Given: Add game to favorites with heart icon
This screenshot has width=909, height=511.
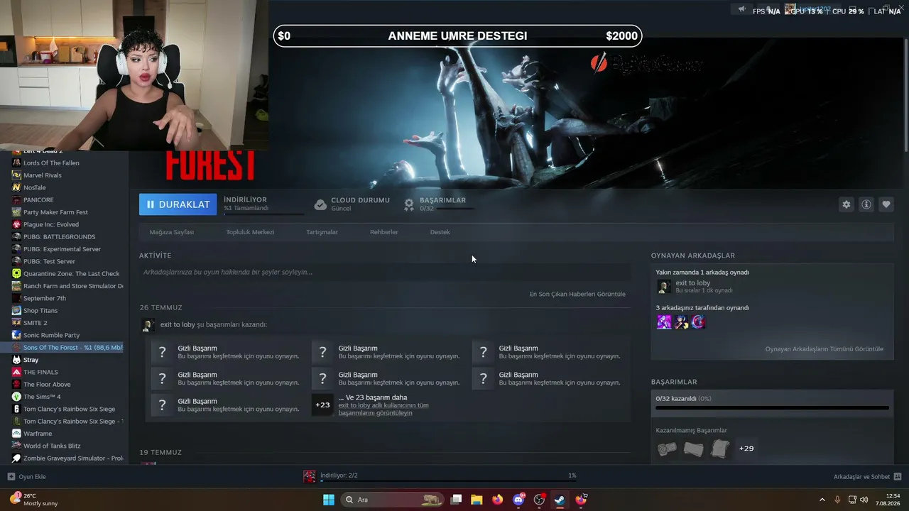Looking at the screenshot, I should [886, 204].
